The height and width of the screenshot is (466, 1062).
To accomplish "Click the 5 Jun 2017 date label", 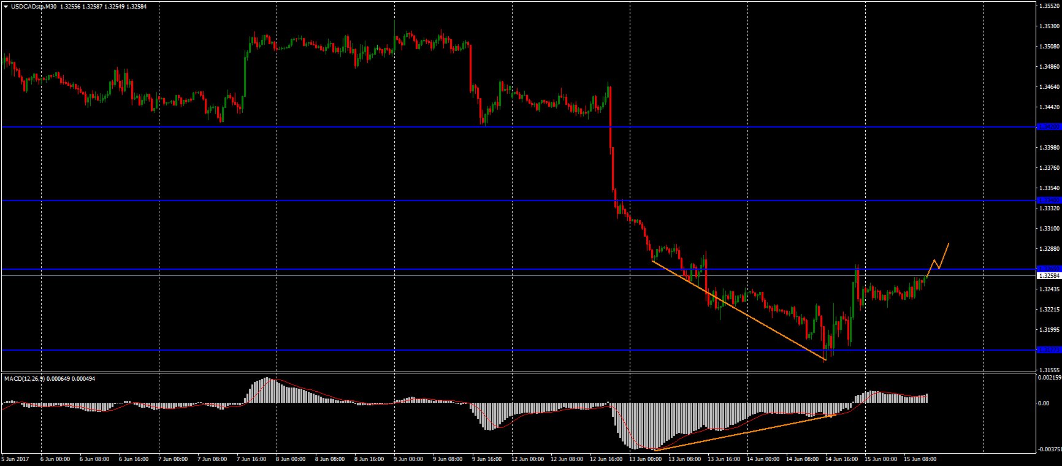I will pyautogui.click(x=15, y=458).
